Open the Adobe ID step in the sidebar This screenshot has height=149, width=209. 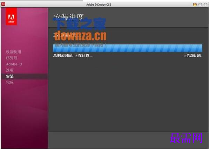[14, 64]
